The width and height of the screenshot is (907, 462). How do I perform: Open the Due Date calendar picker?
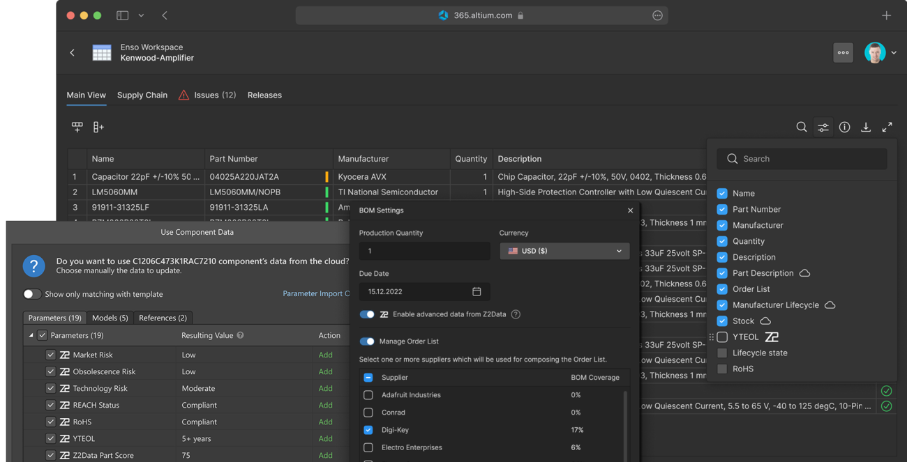pos(477,291)
